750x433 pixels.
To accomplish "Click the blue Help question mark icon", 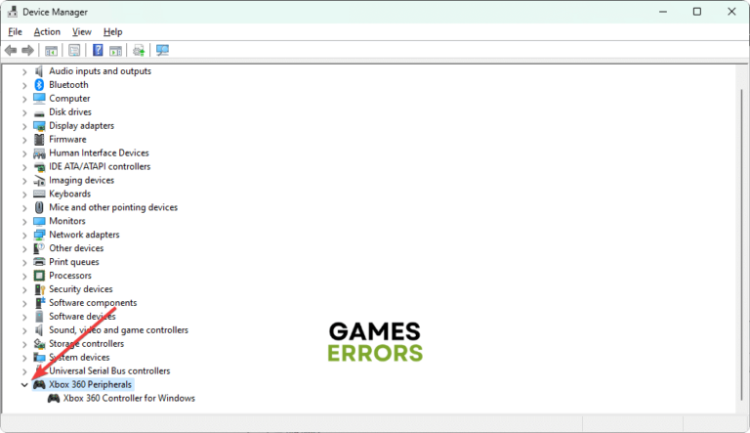I will [98, 50].
